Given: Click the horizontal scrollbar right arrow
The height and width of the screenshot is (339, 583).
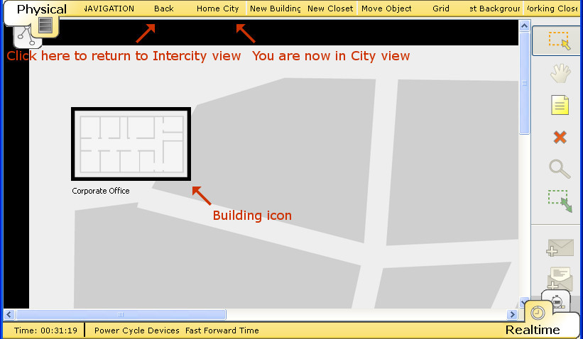Looking at the screenshot, I should pyautogui.click(x=513, y=315).
